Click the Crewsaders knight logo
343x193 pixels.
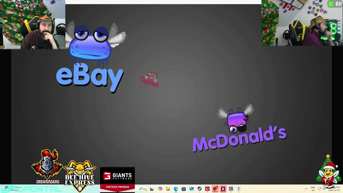(47, 166)
